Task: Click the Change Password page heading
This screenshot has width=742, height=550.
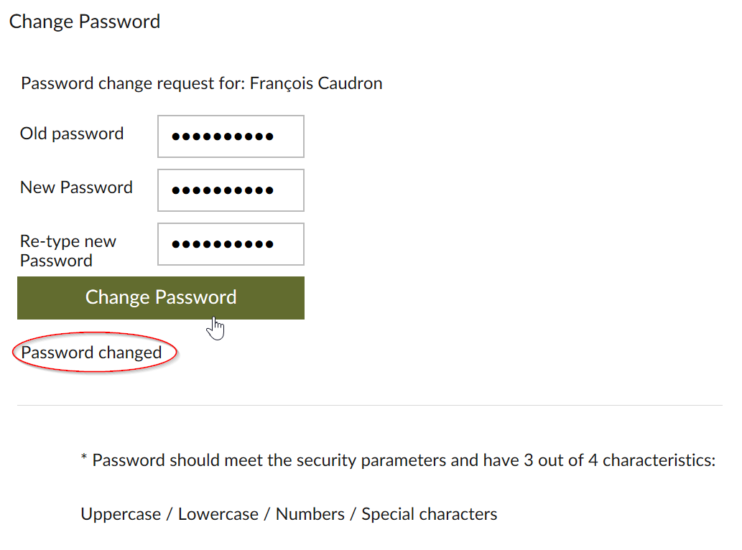Action: pos(85,22)
